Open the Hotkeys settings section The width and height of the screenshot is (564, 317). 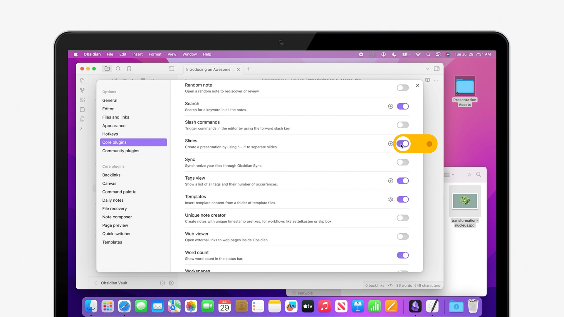point(110,134)
